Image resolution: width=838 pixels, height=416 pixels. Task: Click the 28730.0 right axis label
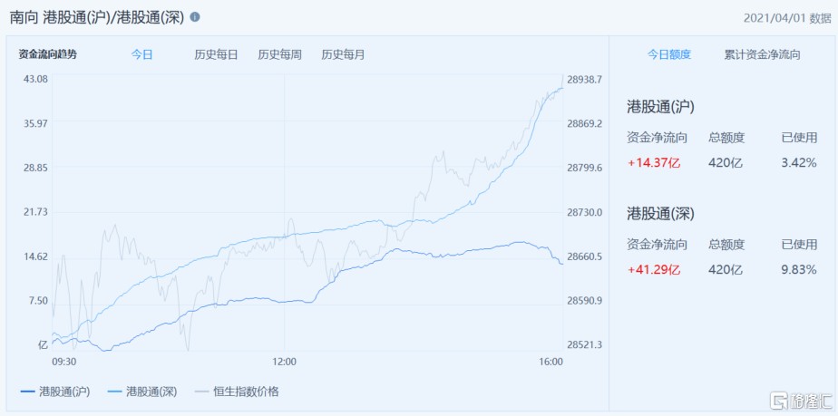coord(585,212)
